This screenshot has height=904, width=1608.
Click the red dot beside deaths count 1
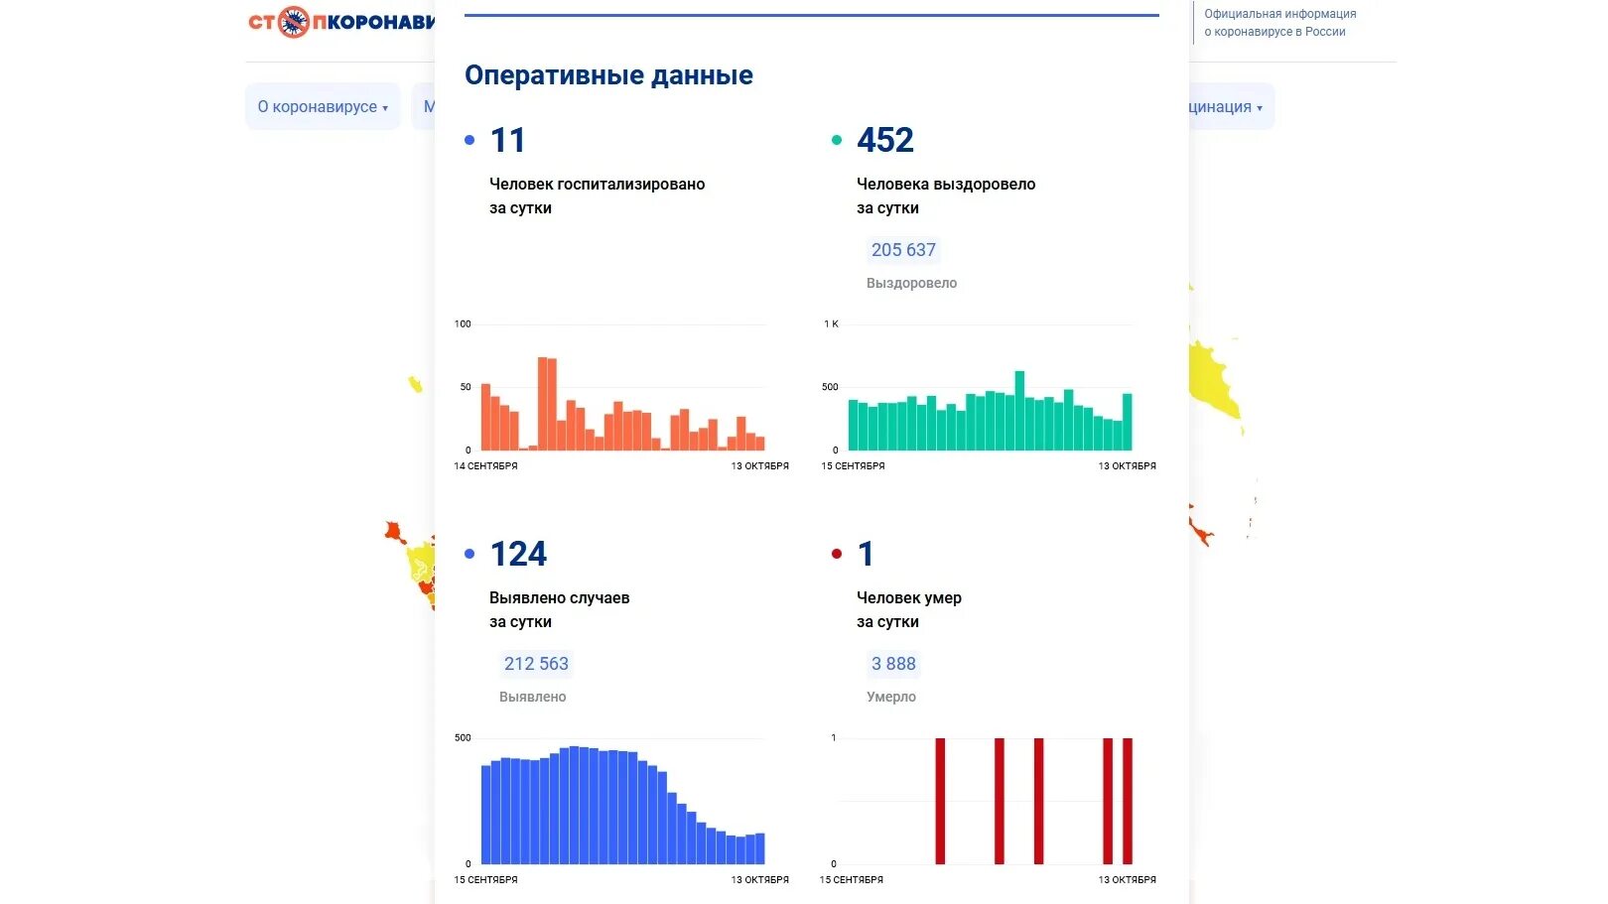(x=837, y=553)
